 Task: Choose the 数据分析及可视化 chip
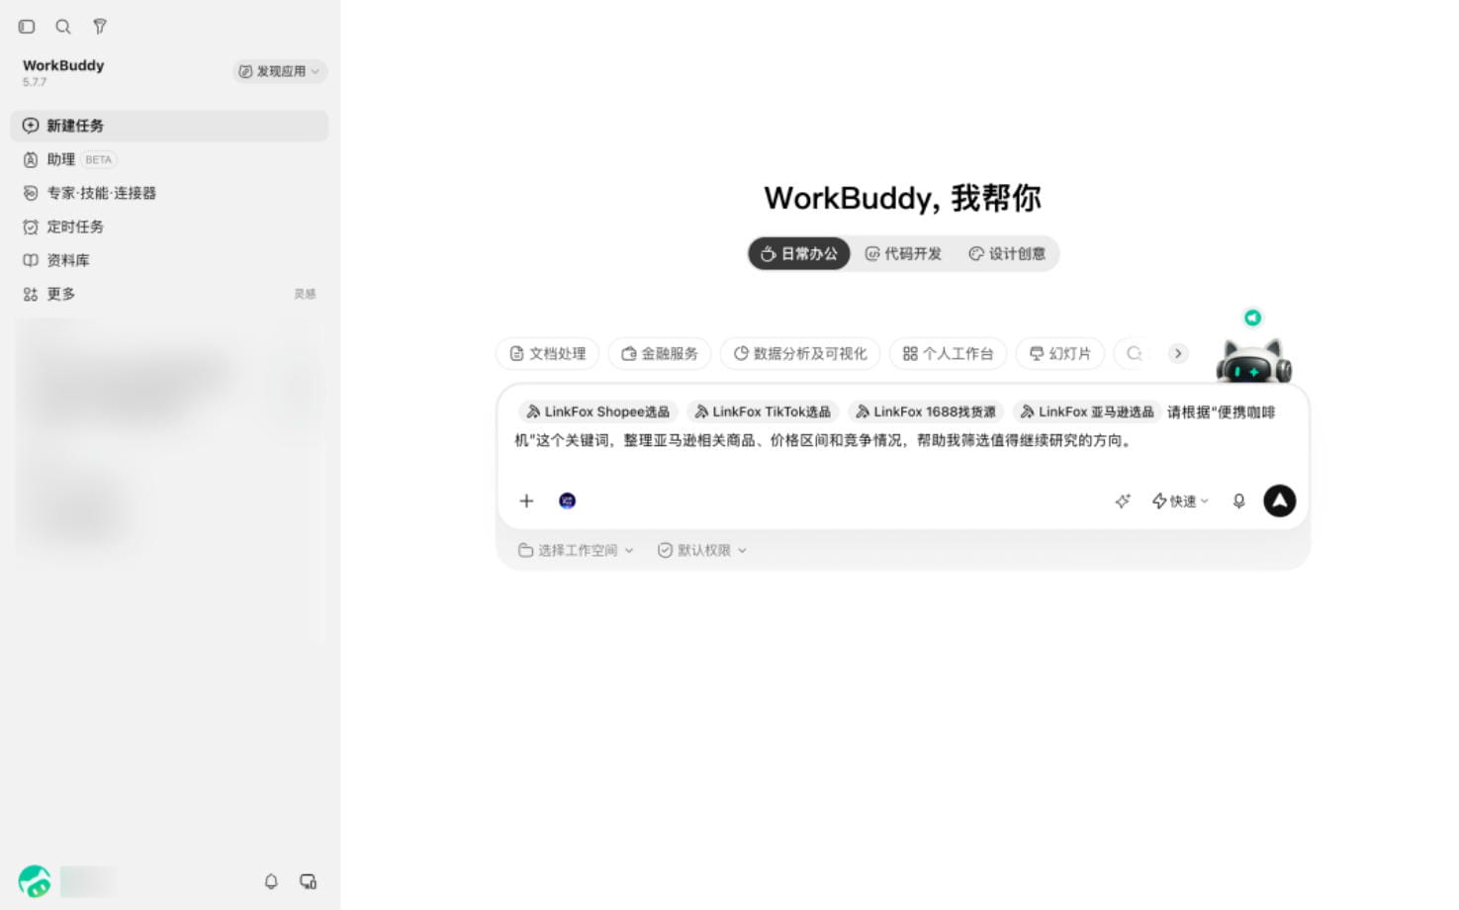(x=800, y=353)
